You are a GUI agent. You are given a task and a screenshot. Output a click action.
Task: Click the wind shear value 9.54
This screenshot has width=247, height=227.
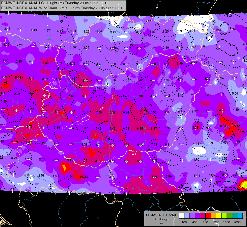[205, 30]
